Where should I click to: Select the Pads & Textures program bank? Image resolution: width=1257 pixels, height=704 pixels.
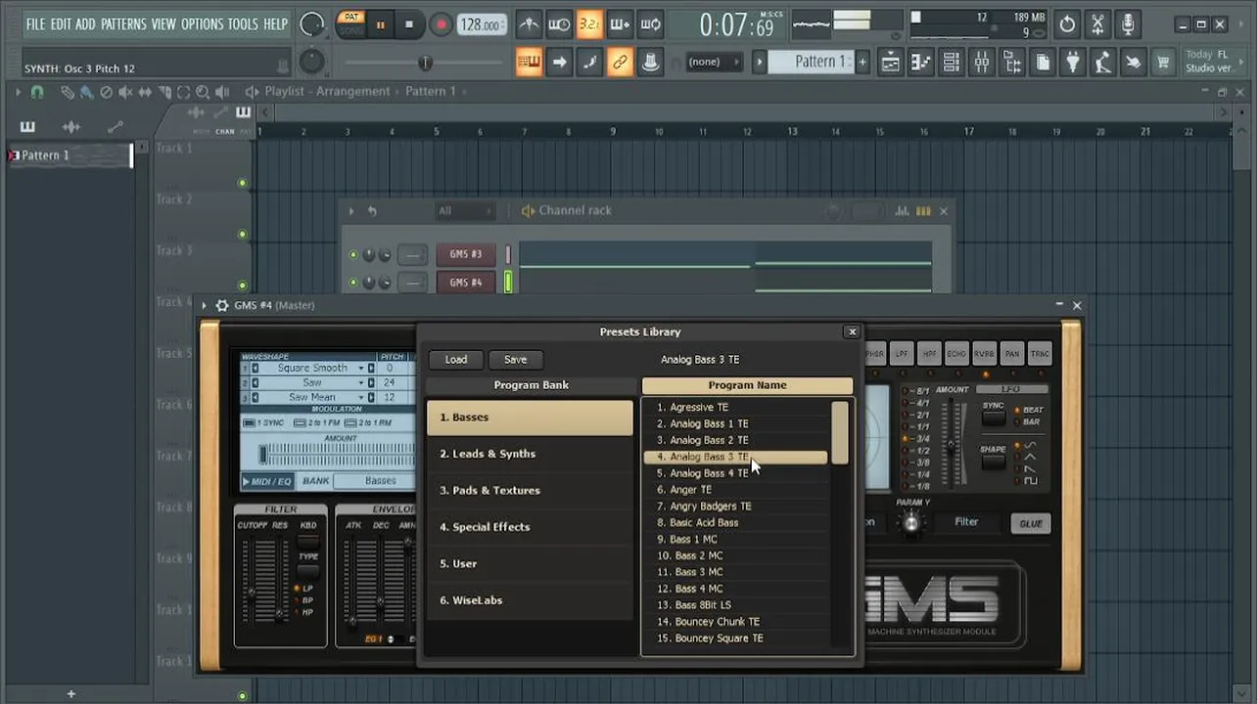coord(530,491)
